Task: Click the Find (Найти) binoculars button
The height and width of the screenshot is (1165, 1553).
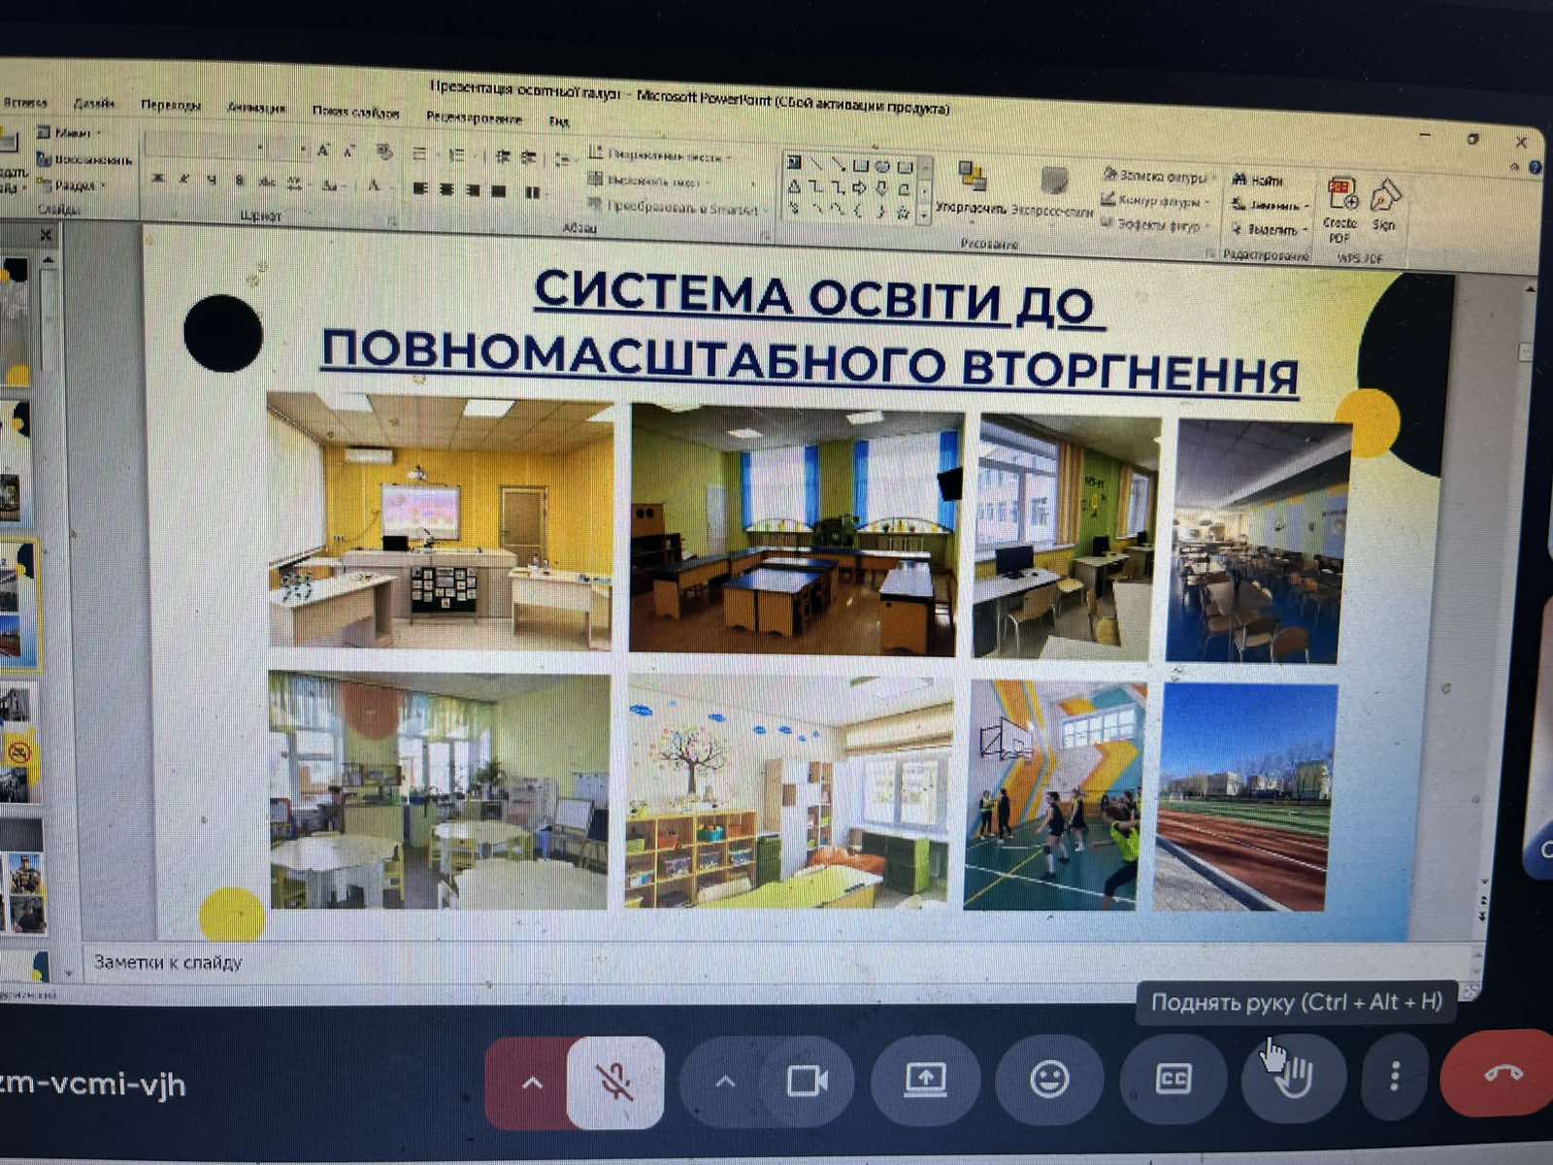Action: [x=1259, y=180]
